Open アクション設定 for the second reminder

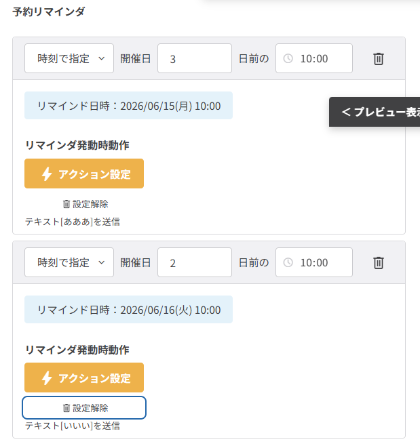84,378
